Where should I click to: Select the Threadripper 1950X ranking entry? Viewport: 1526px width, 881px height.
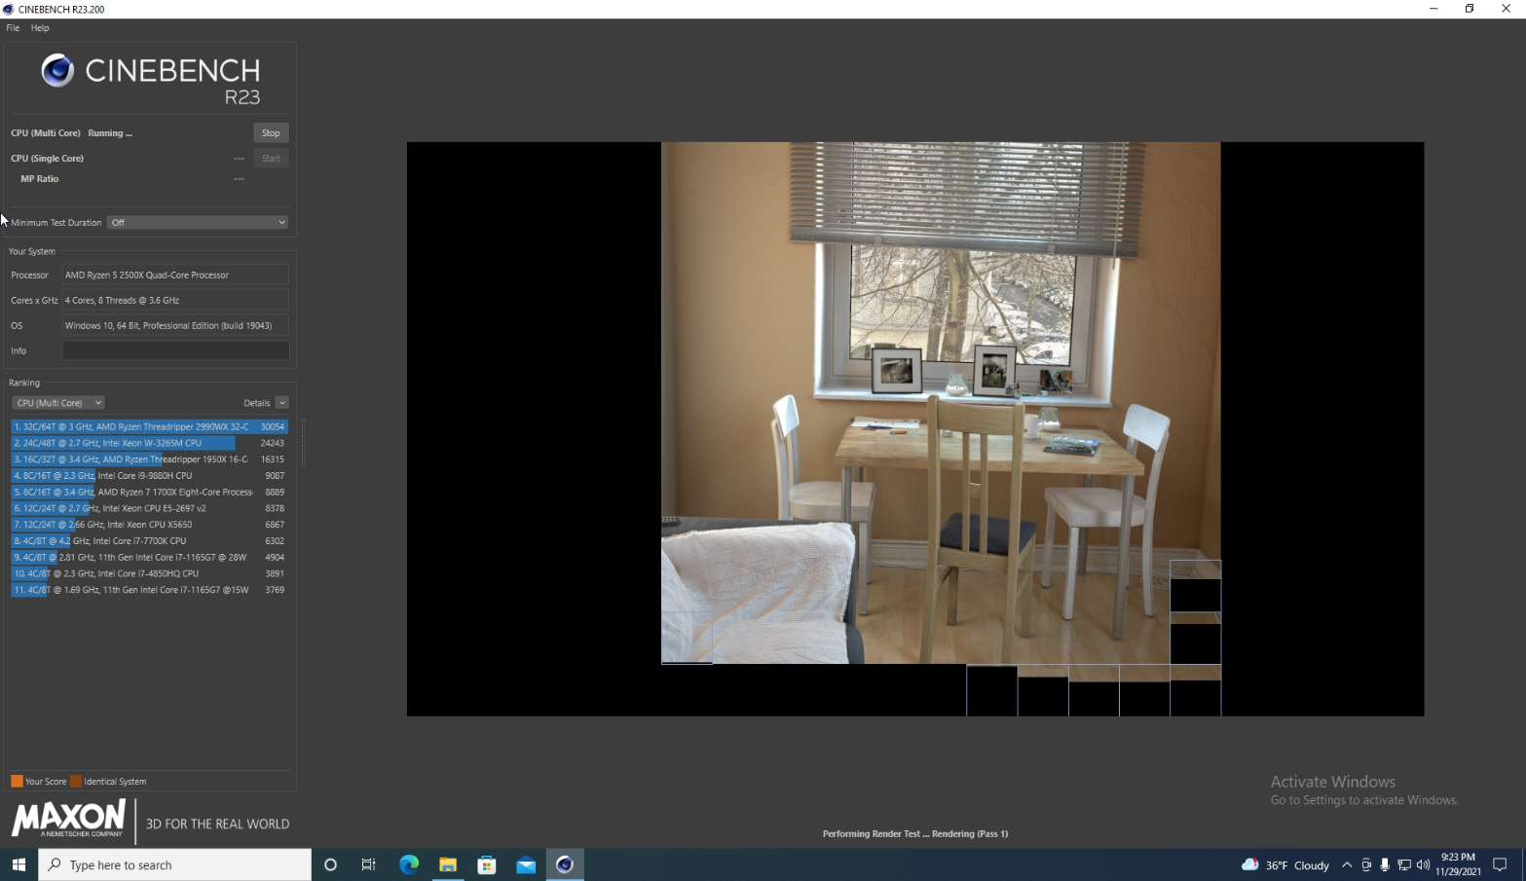[x=149, y=459]
